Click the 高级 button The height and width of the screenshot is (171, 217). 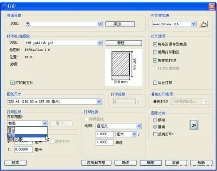click(x=125, y=163)
